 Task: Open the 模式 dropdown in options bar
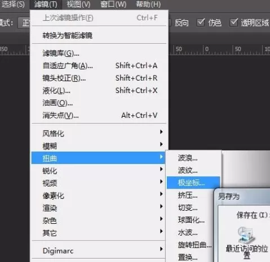24,23
